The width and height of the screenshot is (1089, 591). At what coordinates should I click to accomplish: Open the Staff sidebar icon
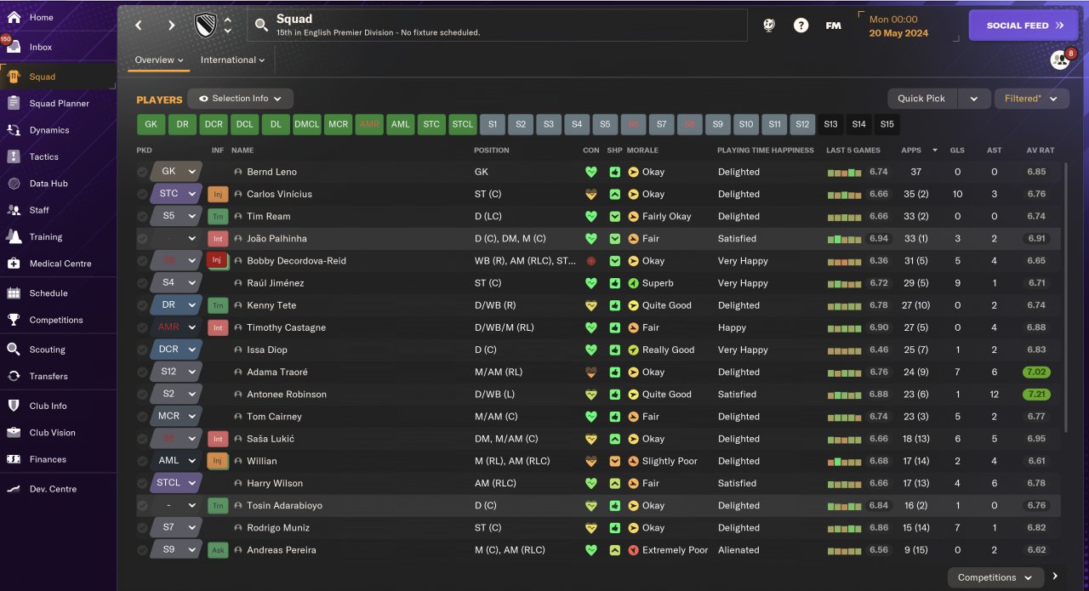pos(14,210)
